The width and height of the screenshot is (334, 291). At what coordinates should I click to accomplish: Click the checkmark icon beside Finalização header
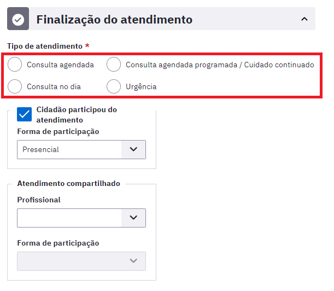click(18, 19)
